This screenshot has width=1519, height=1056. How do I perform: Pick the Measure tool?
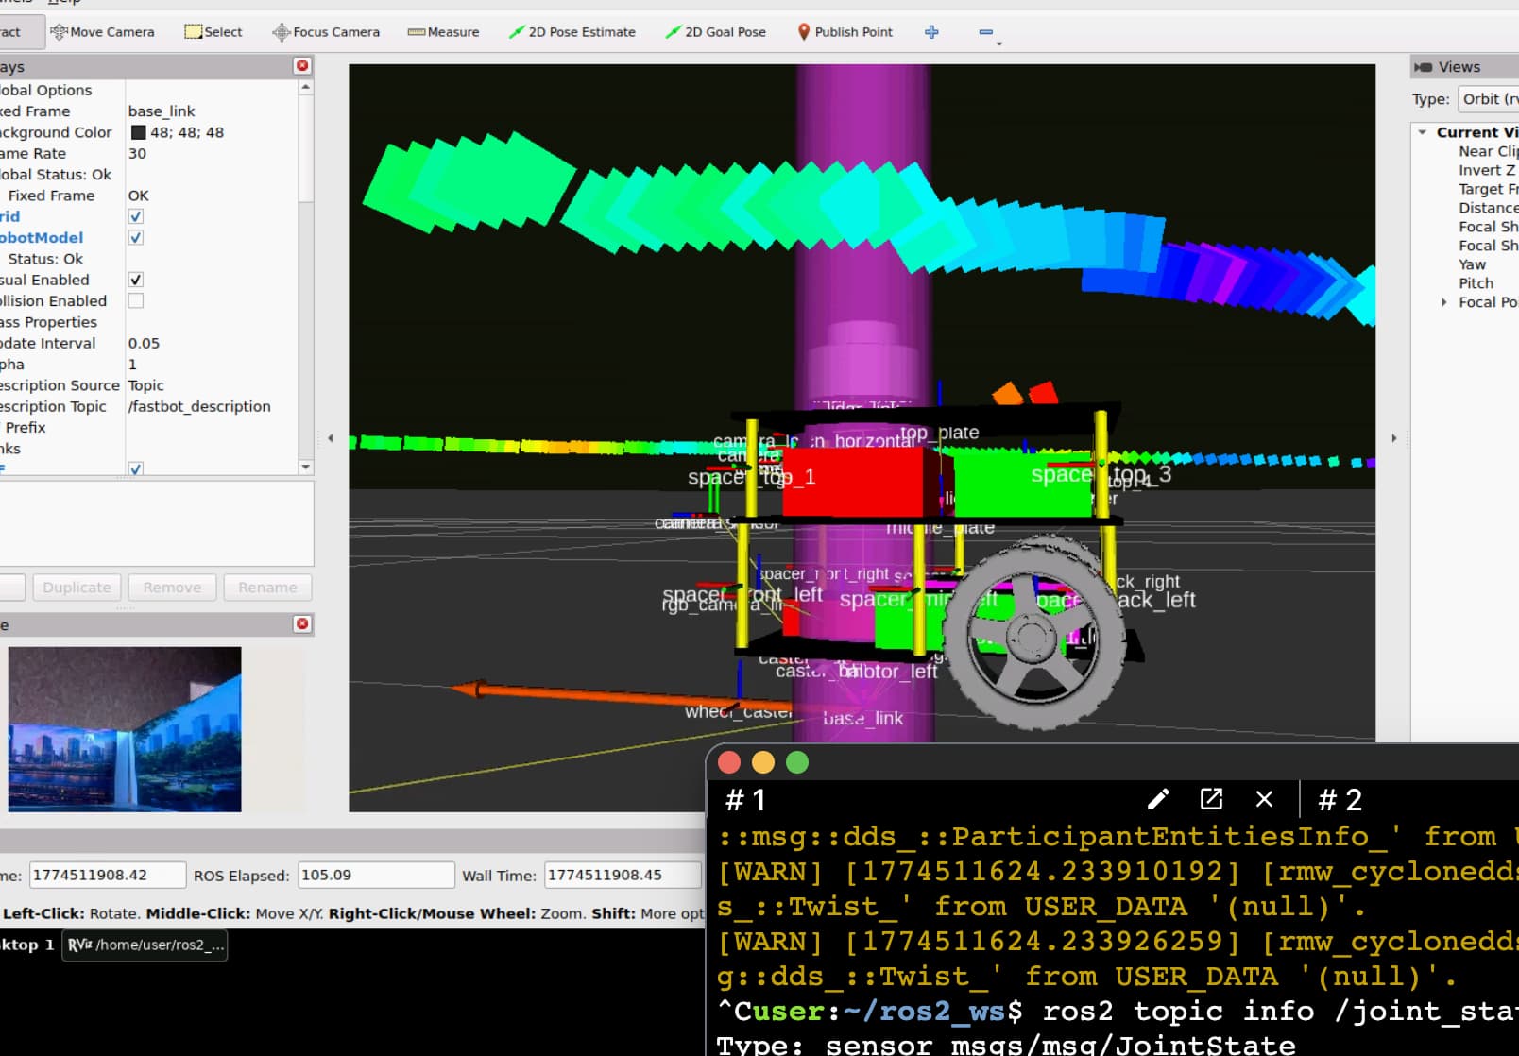443,32
